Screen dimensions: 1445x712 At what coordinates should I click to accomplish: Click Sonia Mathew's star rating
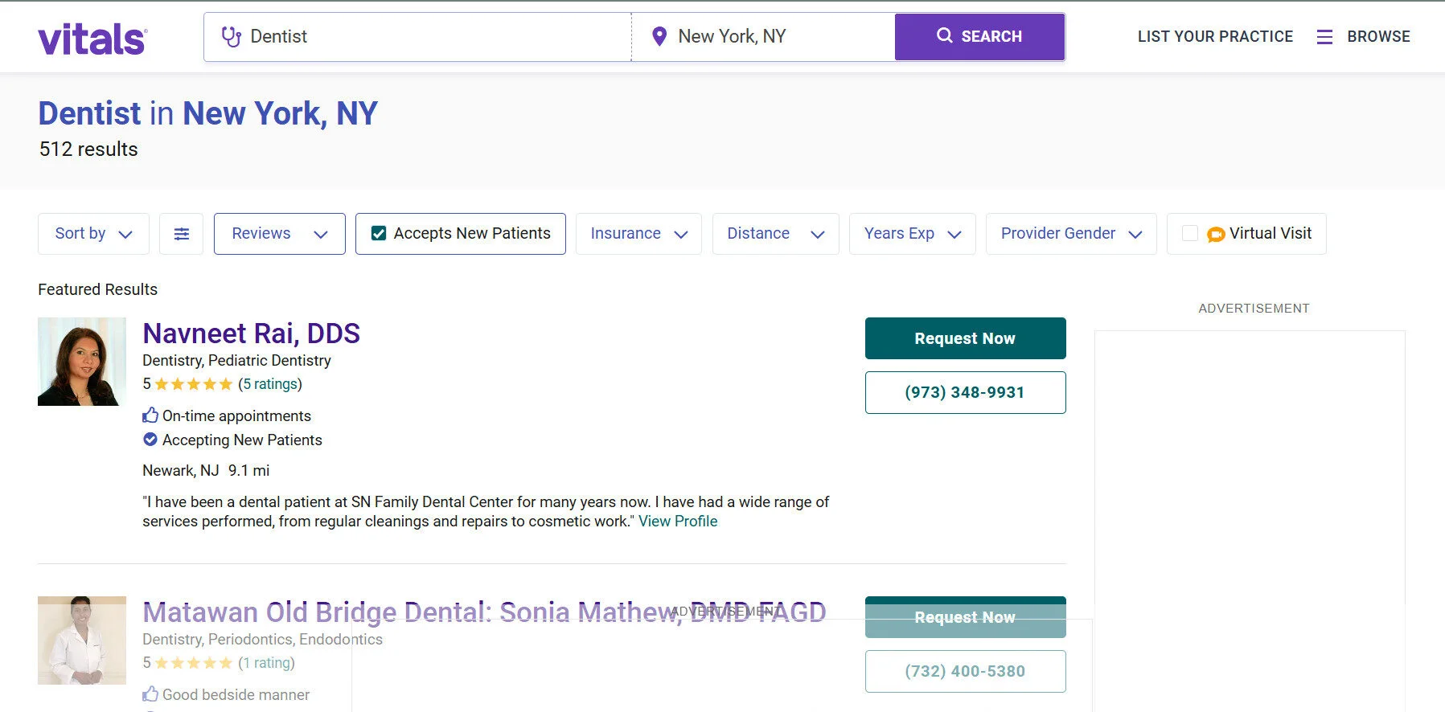click(x=194, y=663)
